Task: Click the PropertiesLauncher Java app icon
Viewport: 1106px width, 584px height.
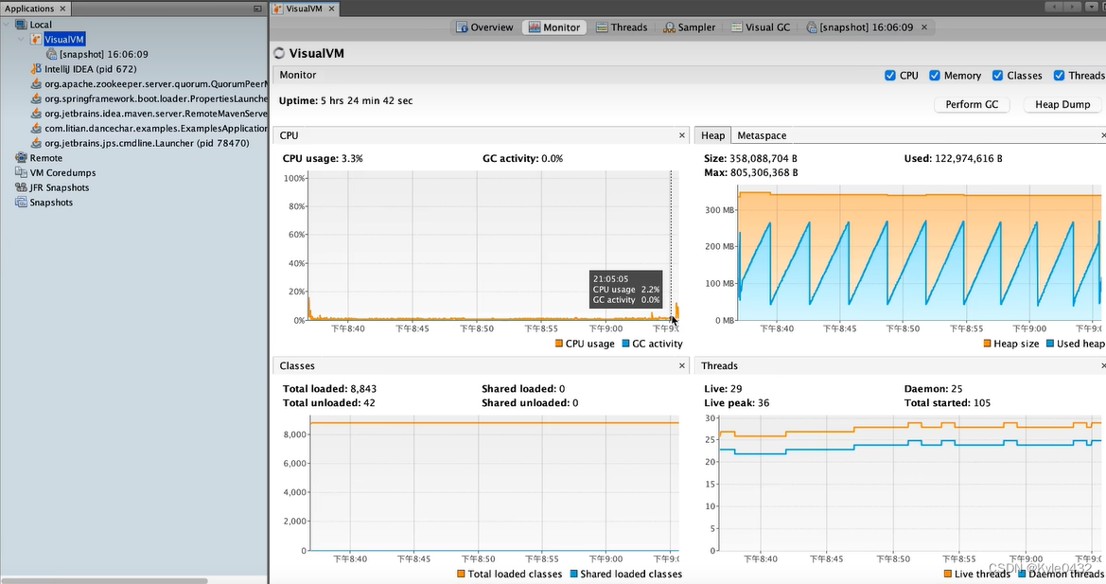Action: click(x=36, y=98)
